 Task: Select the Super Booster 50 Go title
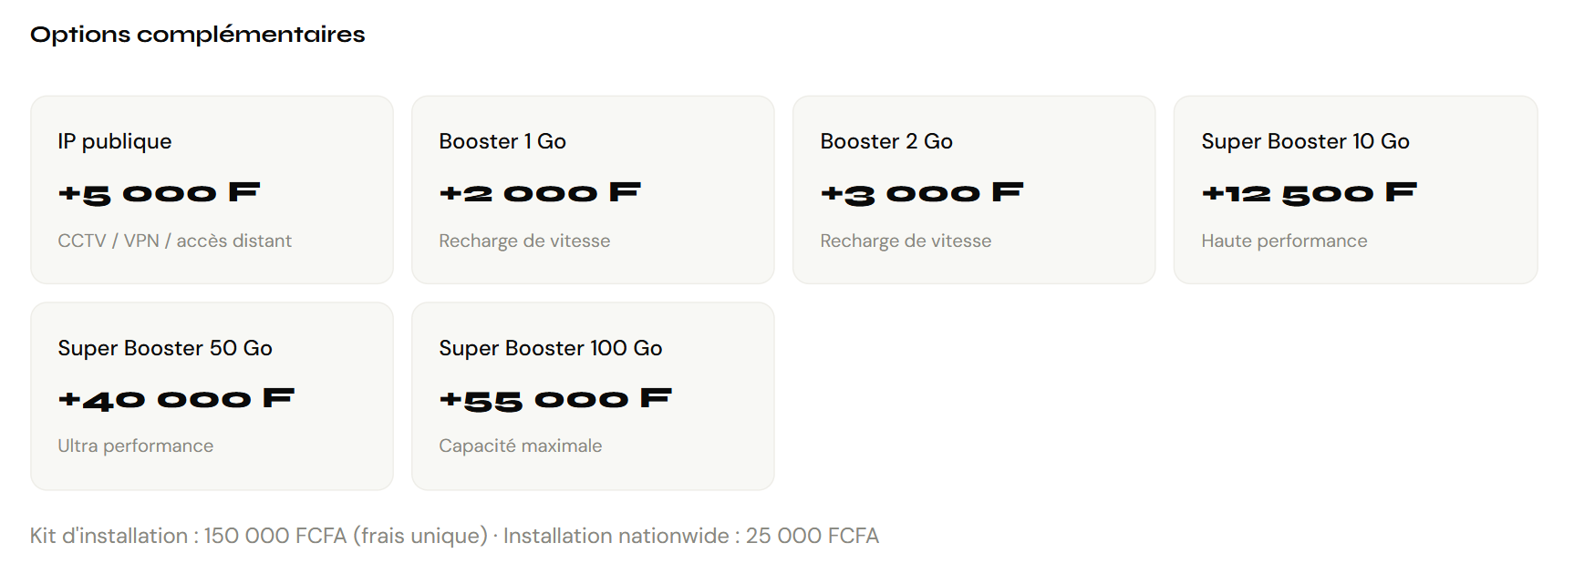pos(165,348)
